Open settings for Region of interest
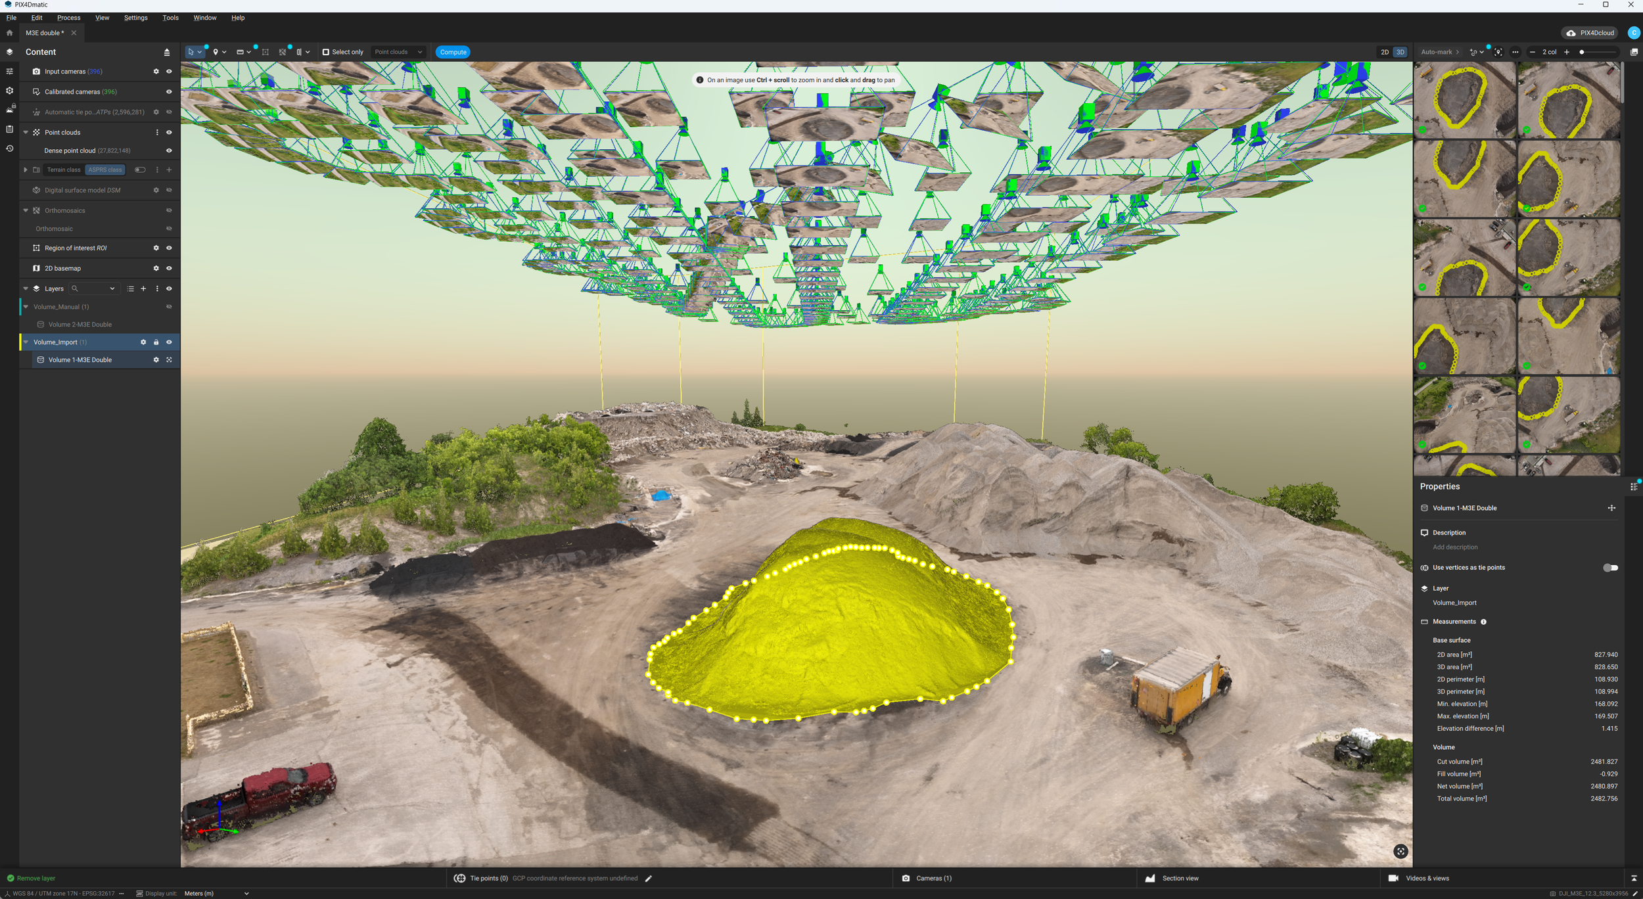The width and height of the screenshot is (1643, 899). click(x=156, y=248)
